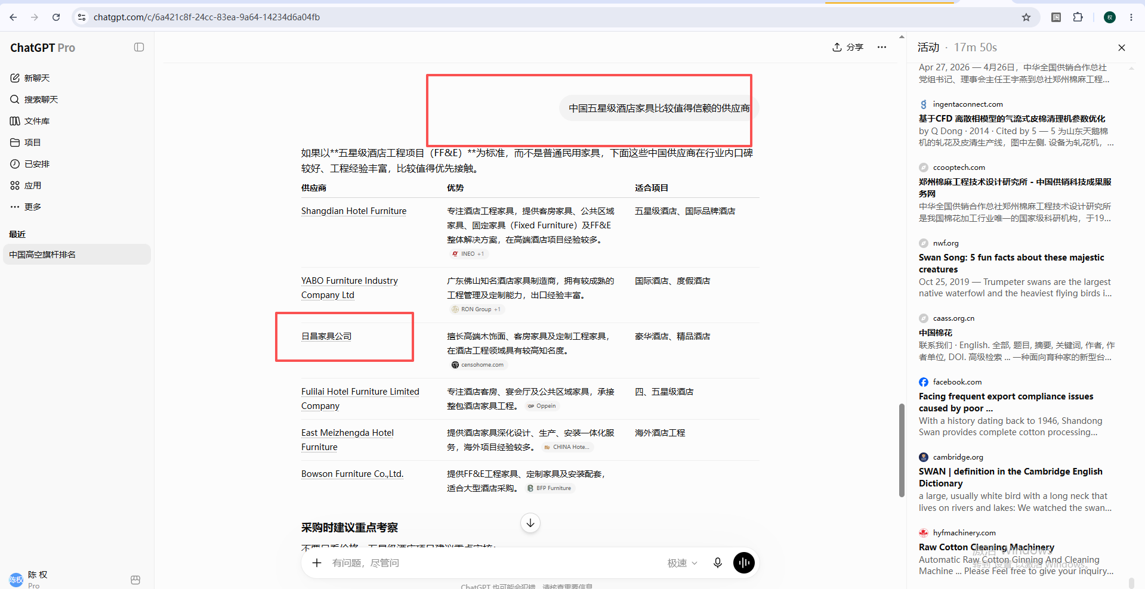Collapse the ChatGPT sidebar with the panel icon

139,47
